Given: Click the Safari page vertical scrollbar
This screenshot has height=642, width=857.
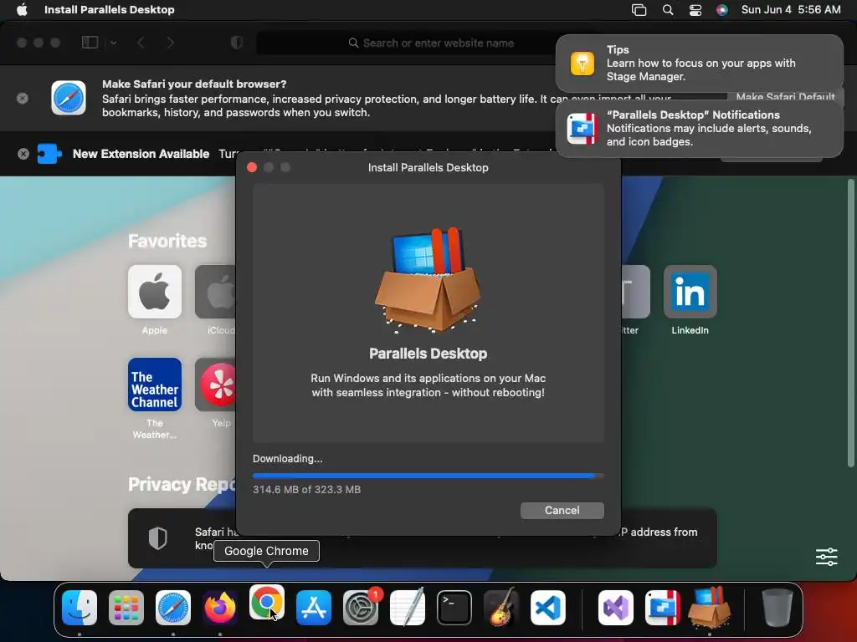Looking at the screenshot, I should click(x=850, y=324).
